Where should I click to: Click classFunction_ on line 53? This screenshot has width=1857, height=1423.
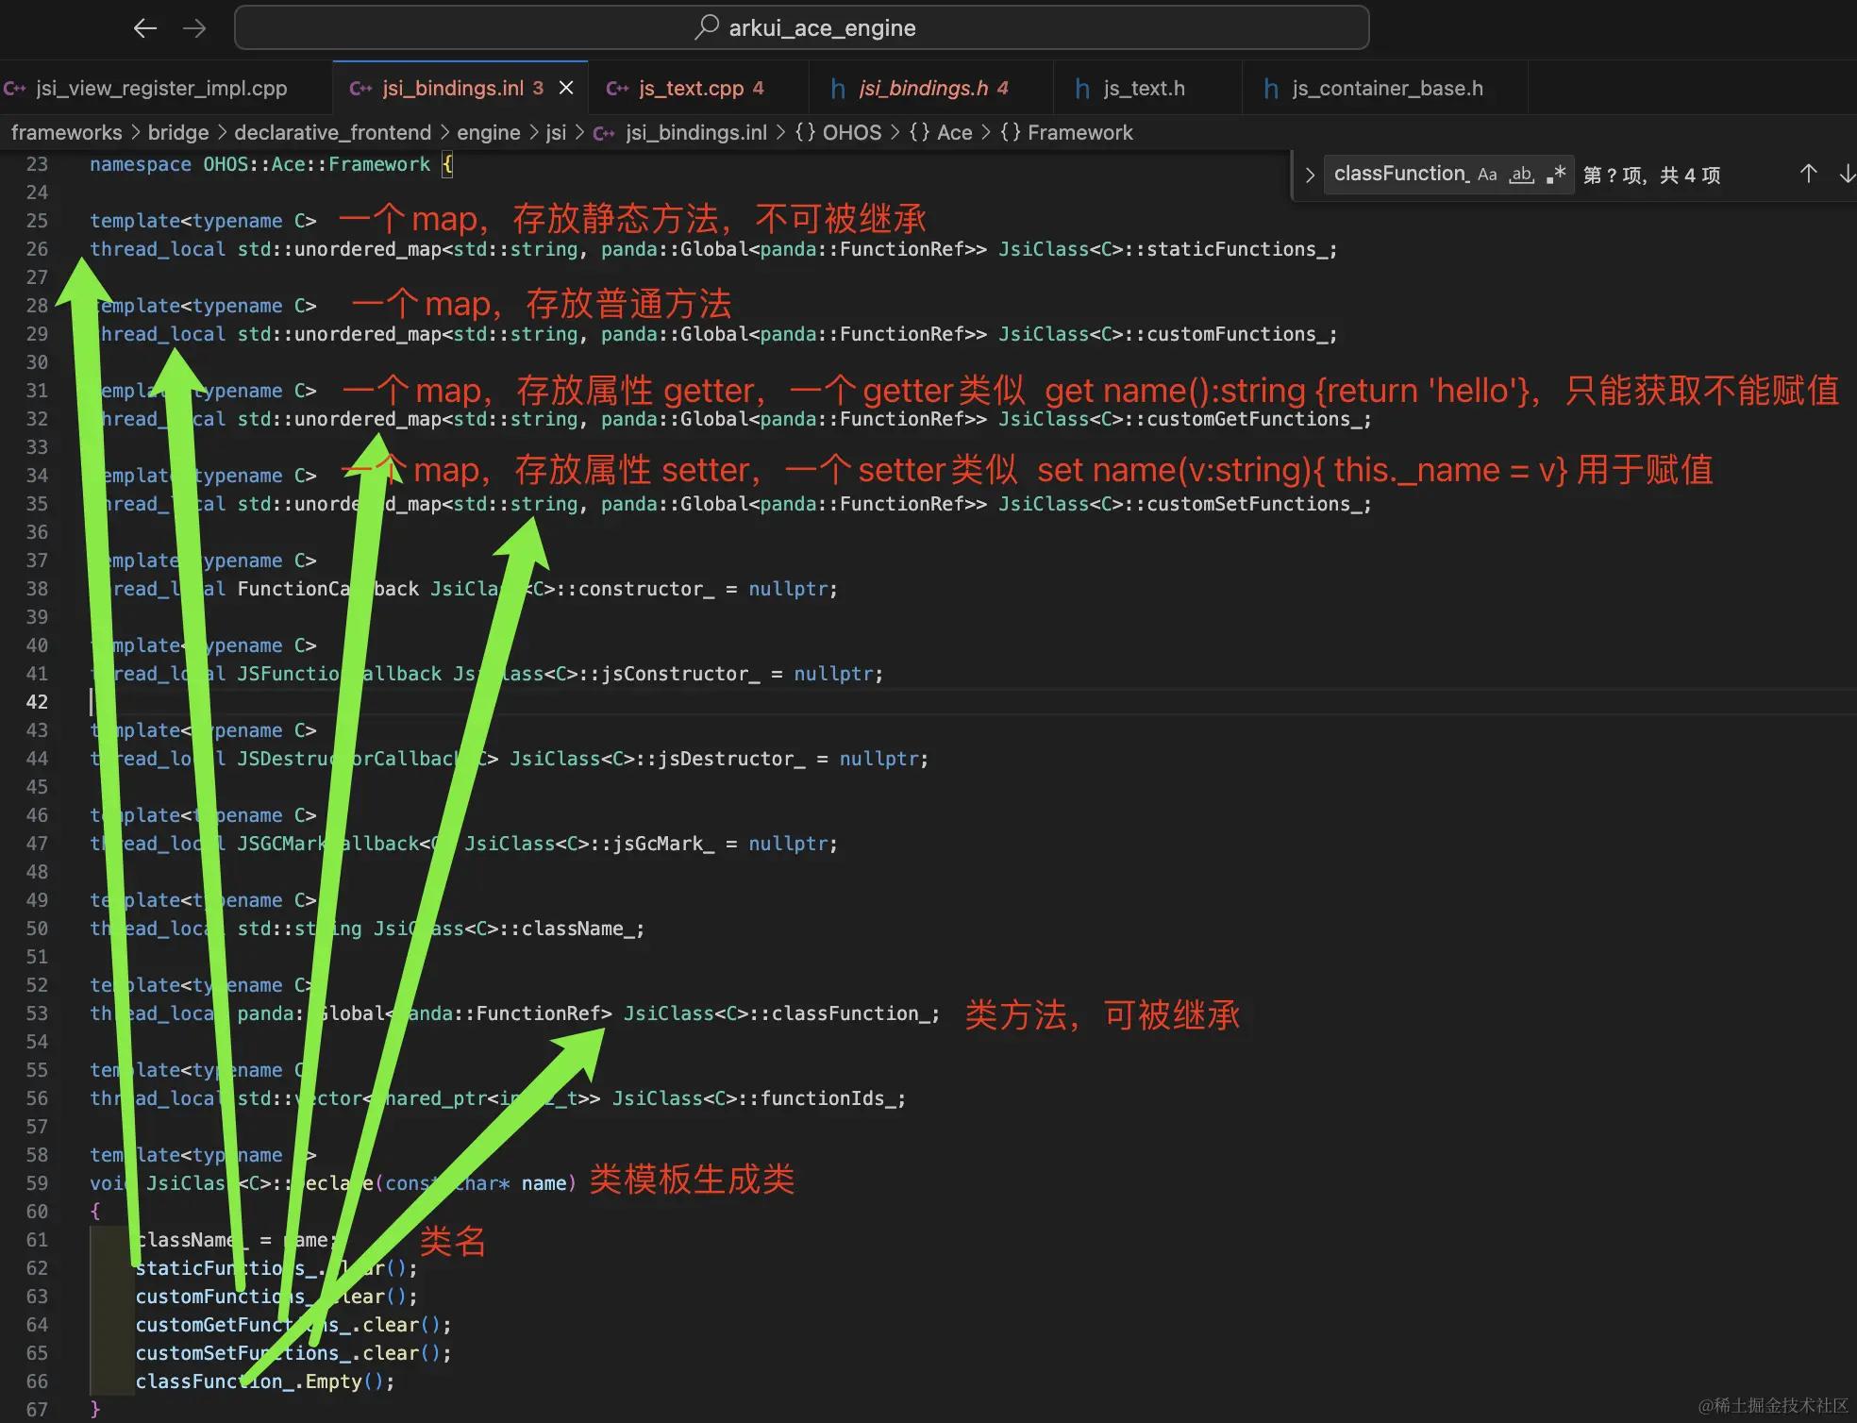click(x=851, y=1013)
